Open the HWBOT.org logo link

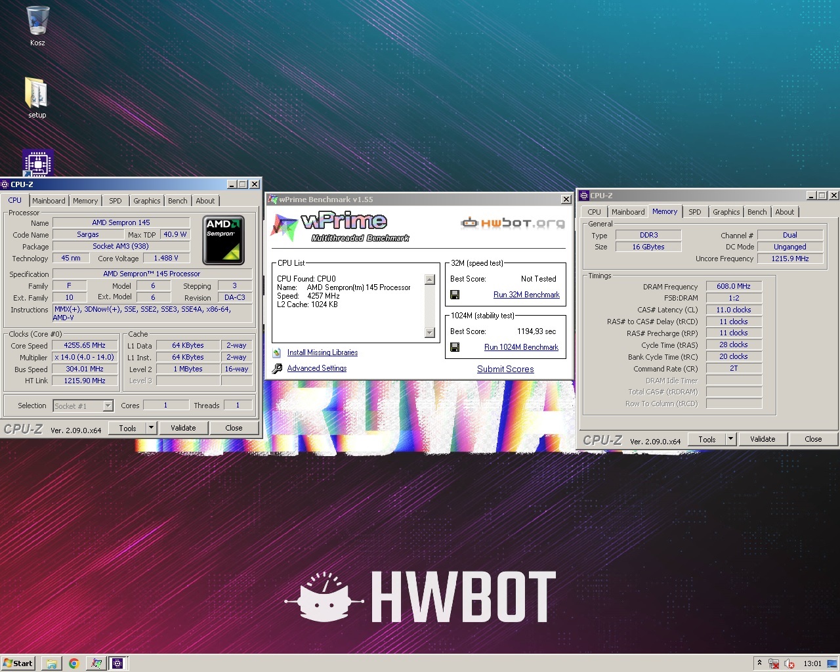(513, 223)
